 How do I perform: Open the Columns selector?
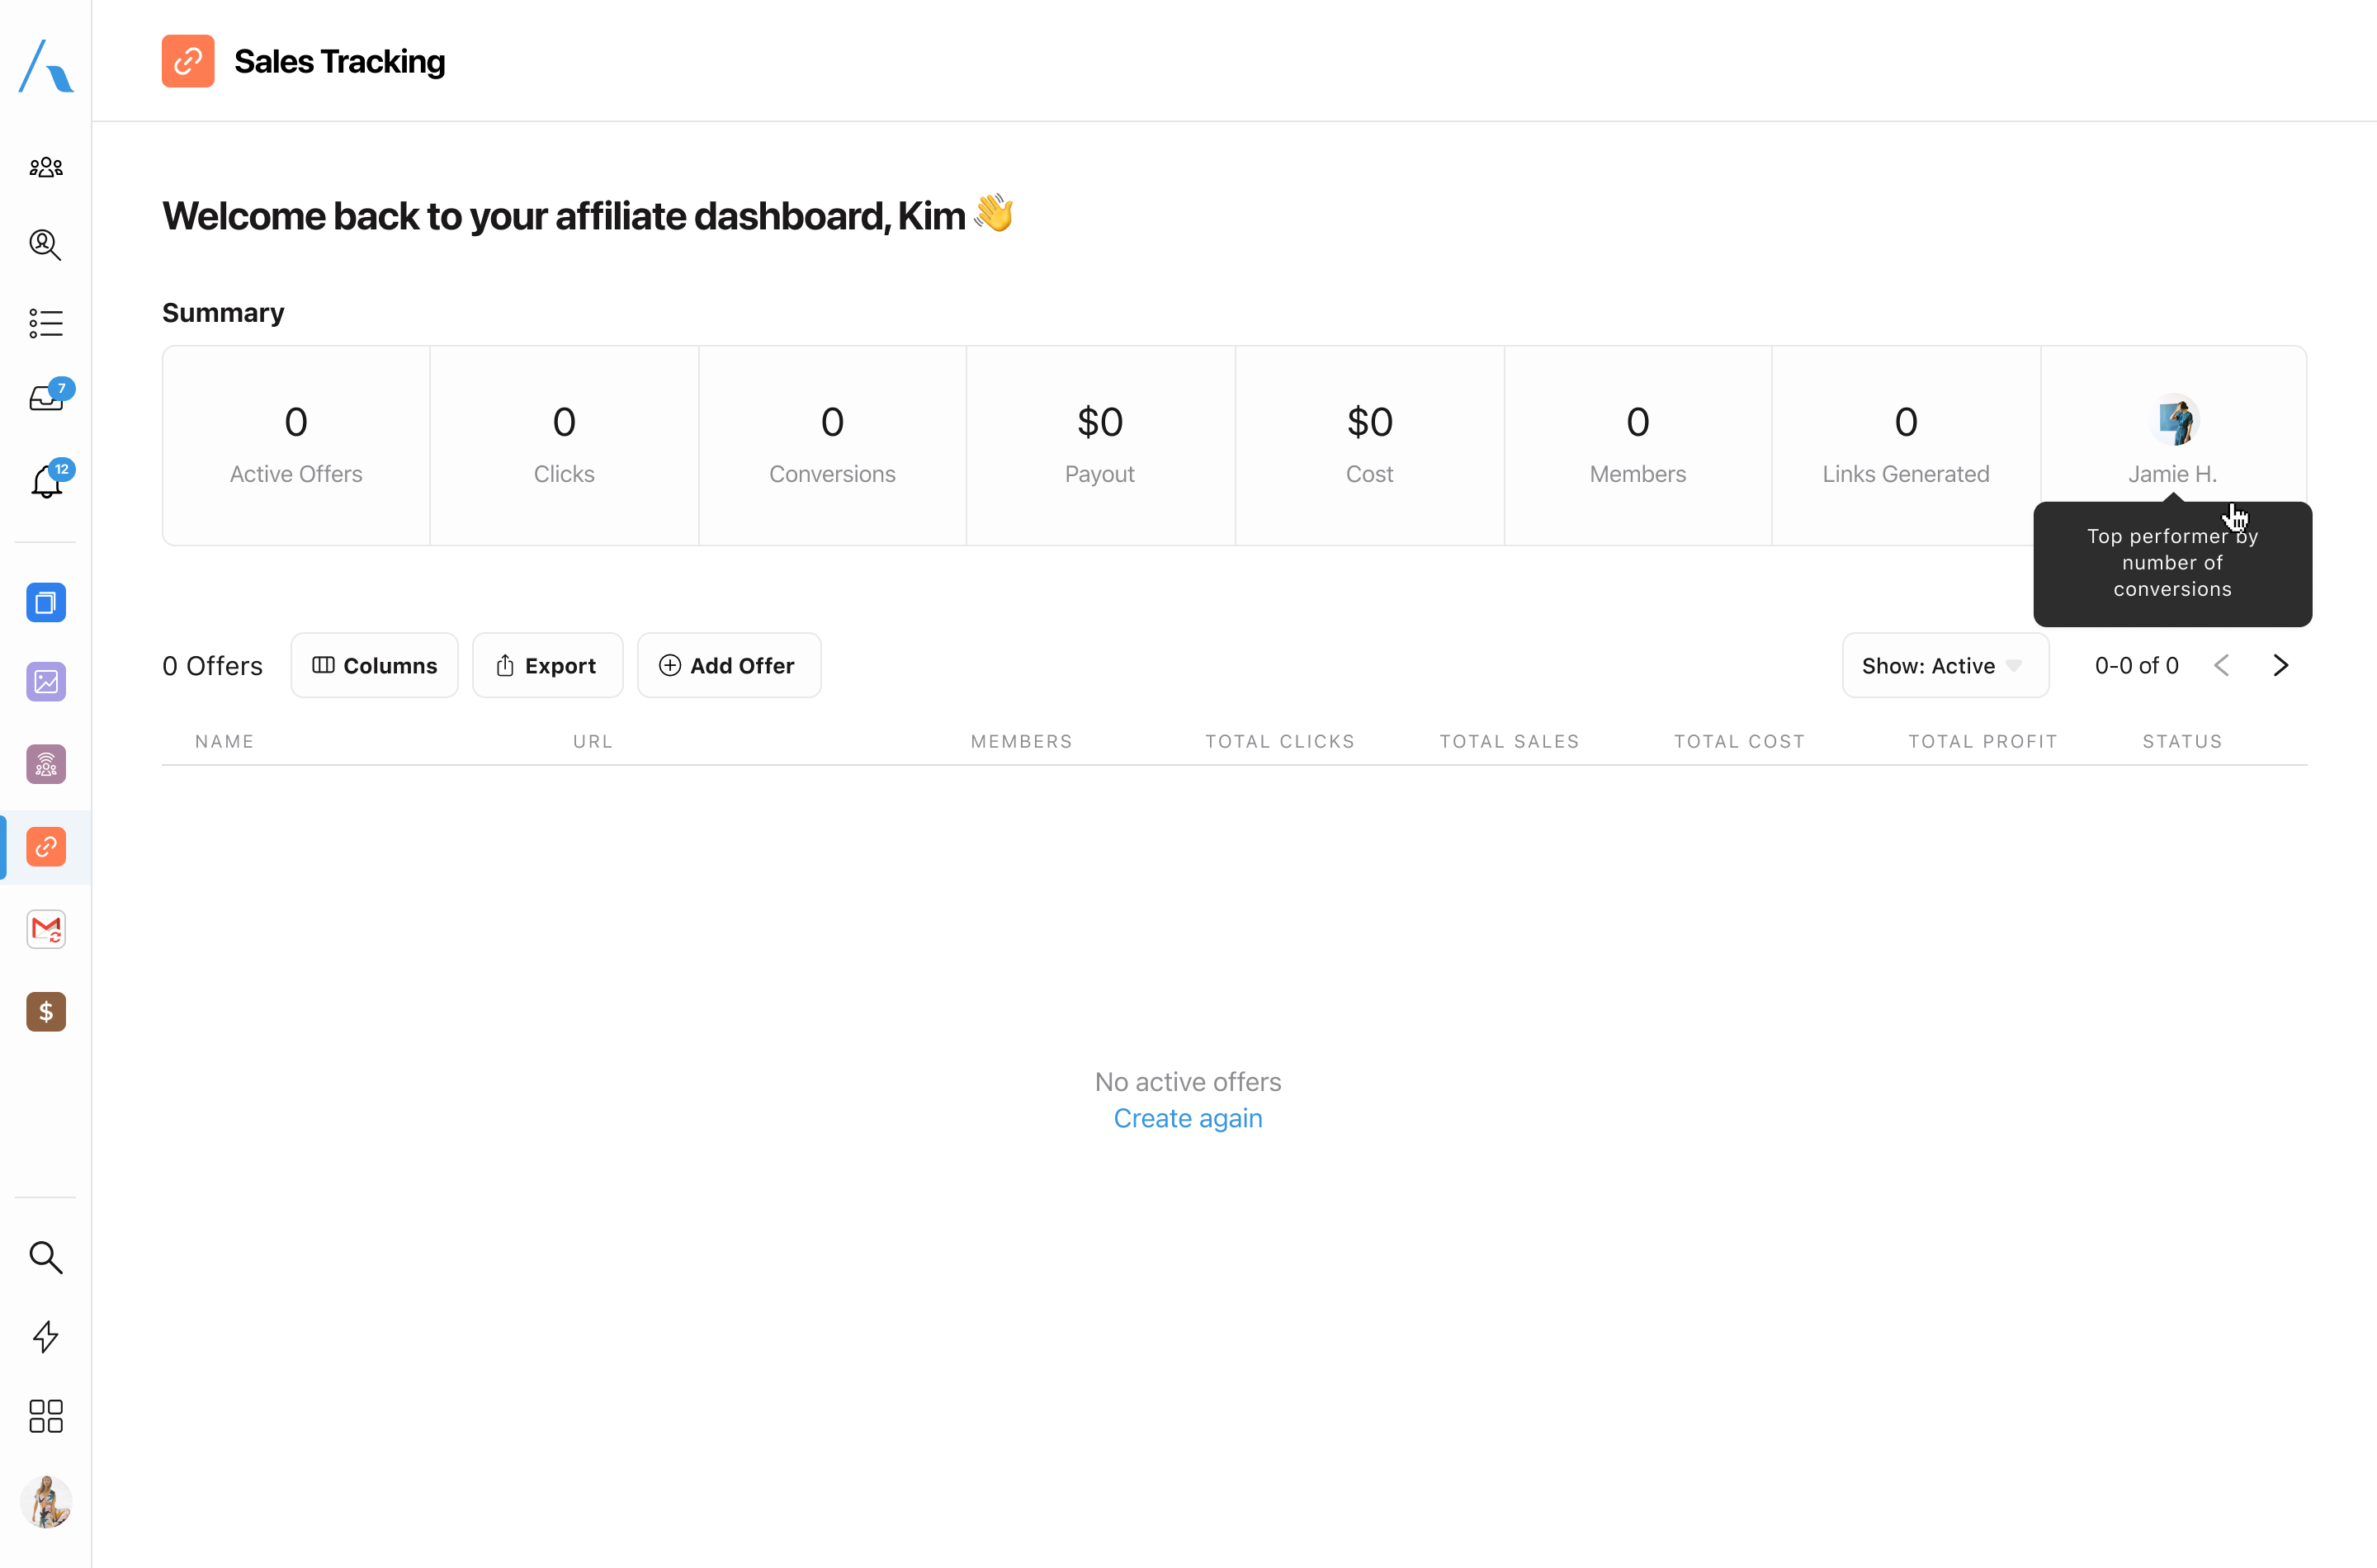point(374,666)
